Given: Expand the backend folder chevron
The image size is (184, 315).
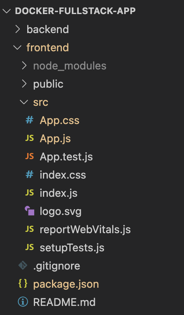Looking at the screenshot, I should (18, 29).
